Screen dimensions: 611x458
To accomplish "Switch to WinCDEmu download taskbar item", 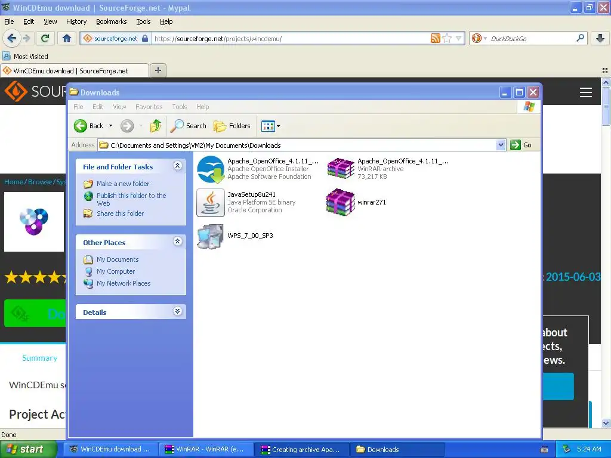I will 110,450.
